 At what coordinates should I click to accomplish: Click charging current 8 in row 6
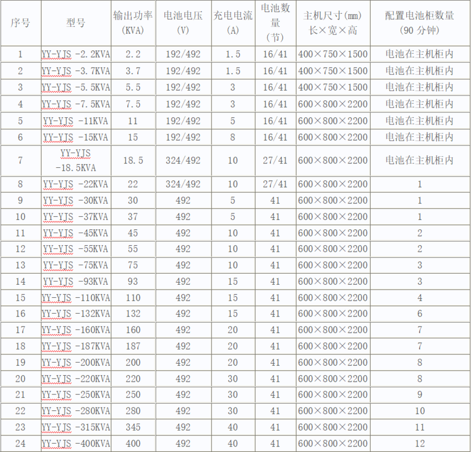click(x=232, y=137)
